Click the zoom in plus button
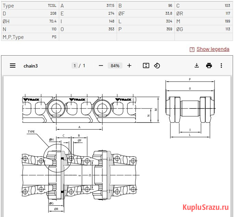The width and height of the screenshot is (234, 217). tap(129, 66)
